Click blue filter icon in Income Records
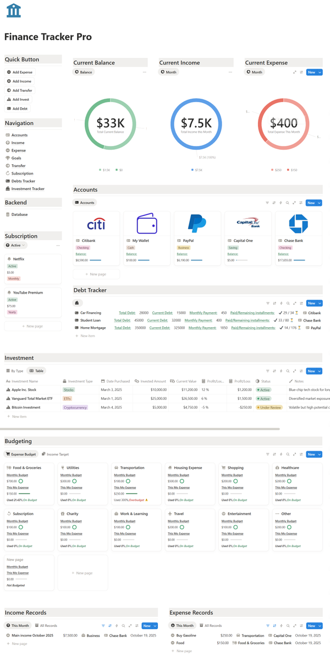Viewport: 330px width, 661px height. coord(103,626)
